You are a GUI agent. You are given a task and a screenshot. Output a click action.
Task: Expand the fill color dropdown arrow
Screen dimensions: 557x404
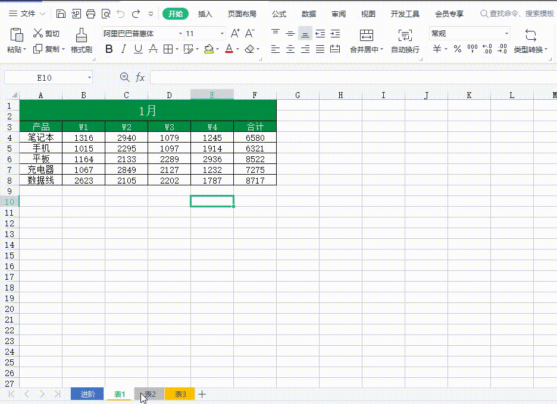pos(217,49)
